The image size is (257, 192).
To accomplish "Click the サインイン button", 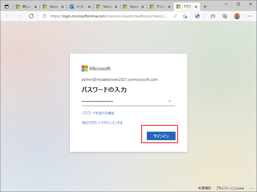I will tap(161, 136).
